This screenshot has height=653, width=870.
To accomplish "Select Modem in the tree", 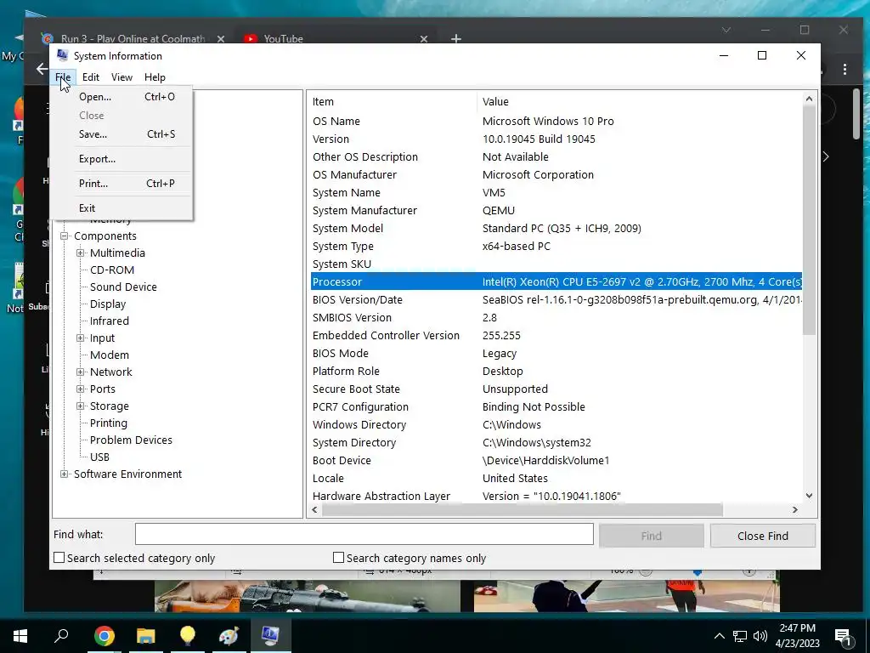I will tap(110, 355).
